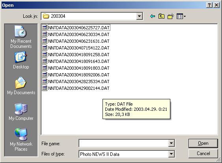
Task: Go up one folder level
Action: tap(161, 16)
